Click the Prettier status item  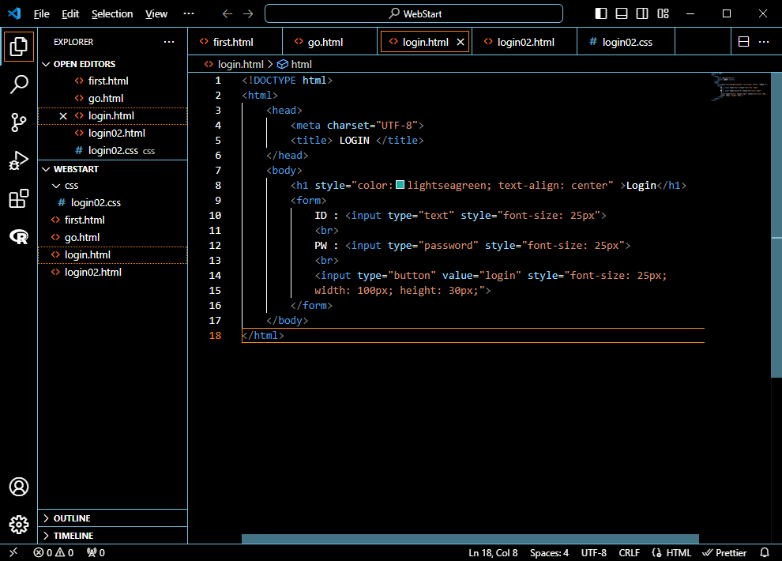[724, 552]
